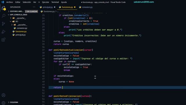The width and height of the screenshot is (186, 105).
Task: Expand the top-level __pycache__ folder chevron
Action: [11, 18]
